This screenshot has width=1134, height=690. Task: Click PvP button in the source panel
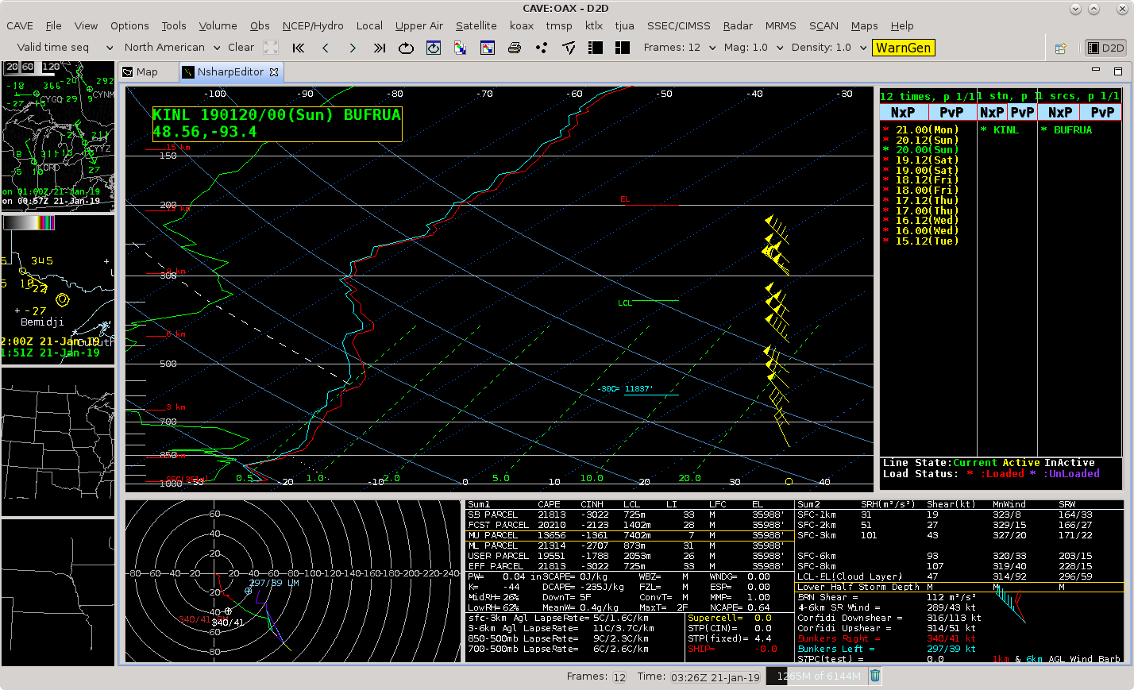(x=1102, y=113)
